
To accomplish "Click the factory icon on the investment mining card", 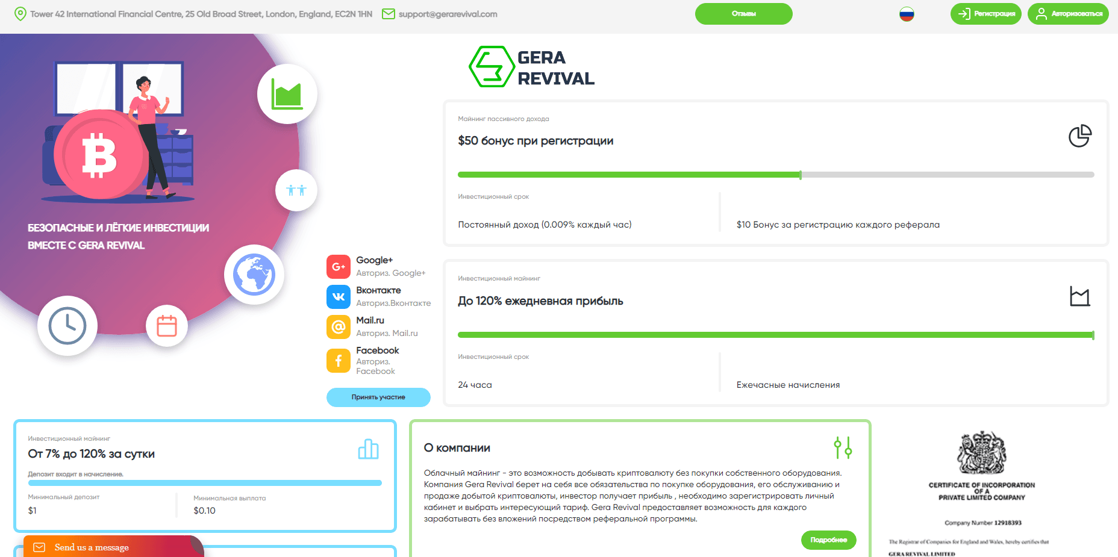I will (1080, 296).
